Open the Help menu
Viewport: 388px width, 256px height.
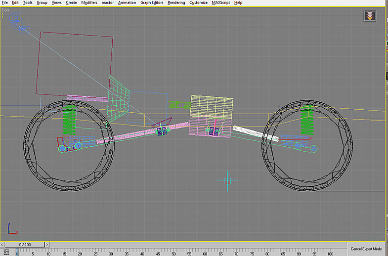click(x=238, y=2)
